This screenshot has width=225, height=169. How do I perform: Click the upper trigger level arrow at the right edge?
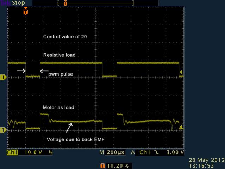click(182, 72)
